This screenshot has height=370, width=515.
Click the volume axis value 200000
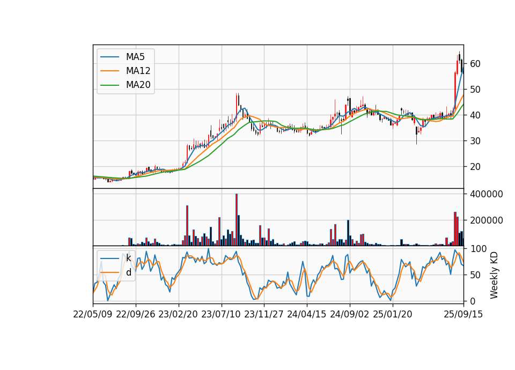tap(487, 220)
